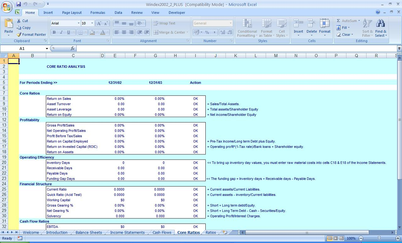
Task: Click the Percent Style button
Action: (x=207, y=32)
